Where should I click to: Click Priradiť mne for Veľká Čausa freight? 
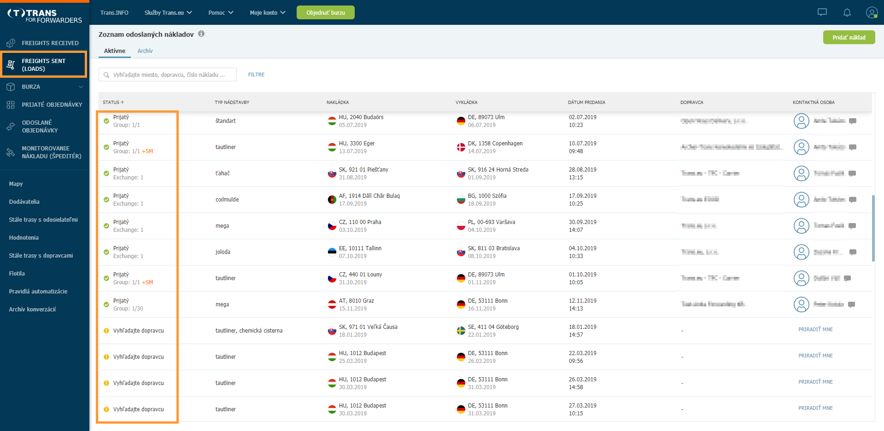pos(815,329)
